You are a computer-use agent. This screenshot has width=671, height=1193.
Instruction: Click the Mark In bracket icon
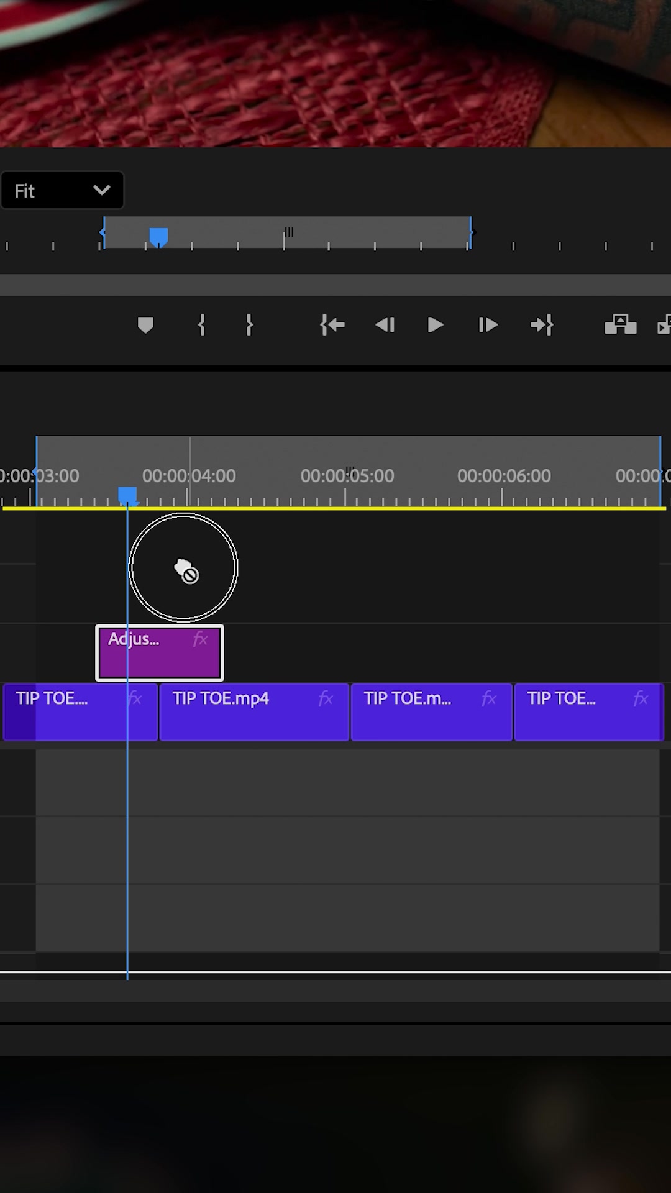(x=201, y=325)
